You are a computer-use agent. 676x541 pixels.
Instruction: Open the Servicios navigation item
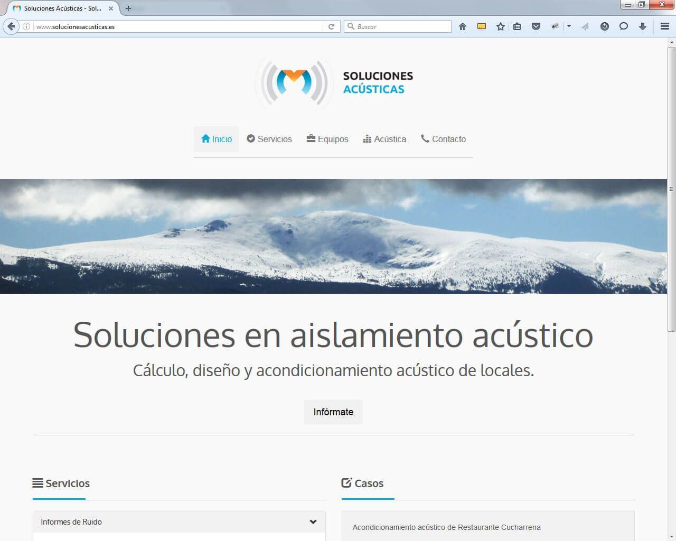click(269, 139)
